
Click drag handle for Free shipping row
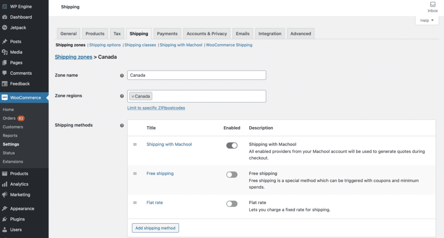point(135,173)
